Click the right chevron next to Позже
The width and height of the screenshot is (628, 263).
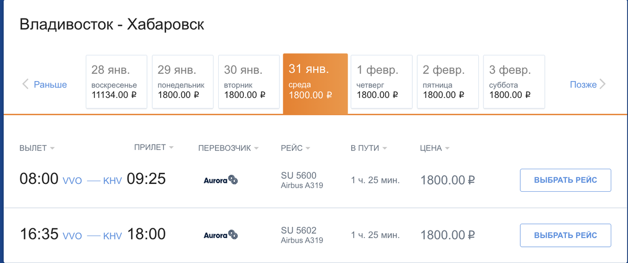pyautogui.click(x=602, y=84)
